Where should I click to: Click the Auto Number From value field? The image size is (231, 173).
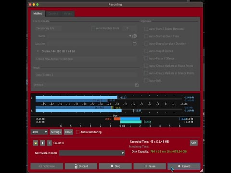[x=130, y=28]
